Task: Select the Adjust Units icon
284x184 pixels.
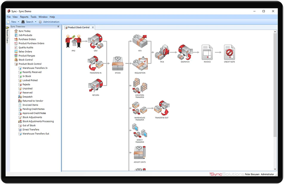Action: click(140, 153)
